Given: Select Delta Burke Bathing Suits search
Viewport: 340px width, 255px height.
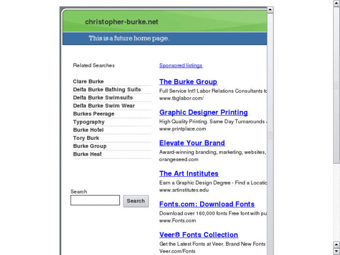Looking at the screenshot, I should pyautogui.click(x=107, y=89).
